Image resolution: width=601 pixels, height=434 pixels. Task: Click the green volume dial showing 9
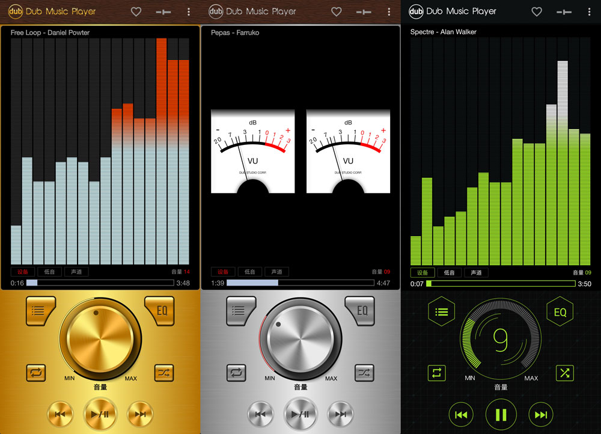501,339
